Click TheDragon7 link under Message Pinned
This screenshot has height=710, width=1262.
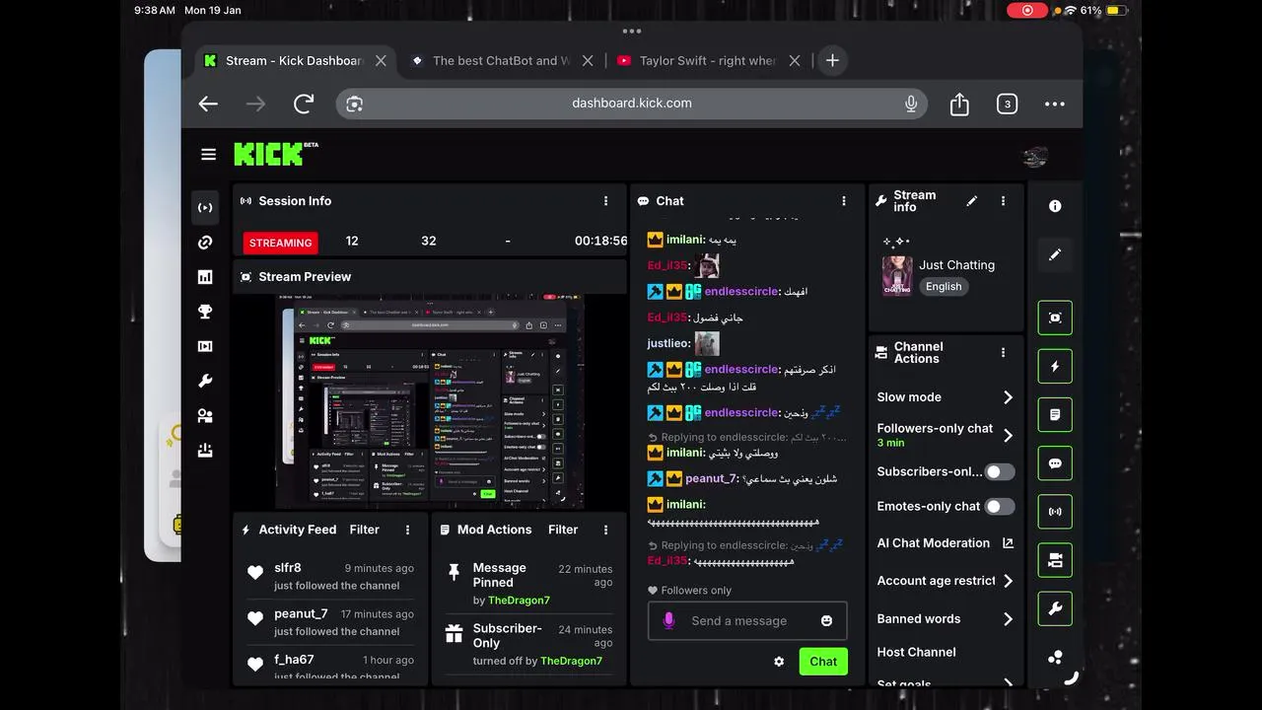point(519,600)
